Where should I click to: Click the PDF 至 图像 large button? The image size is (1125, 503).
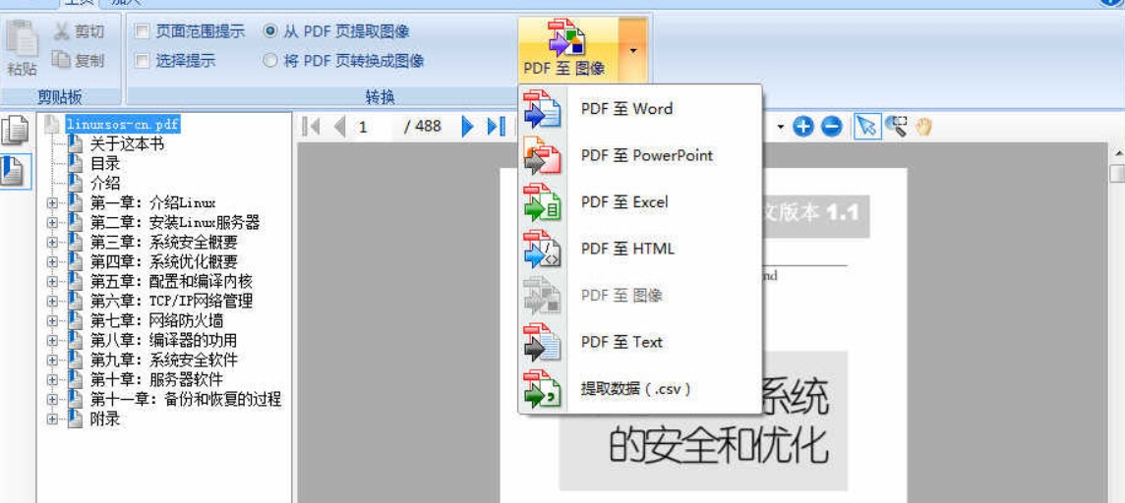pos(568,50)
